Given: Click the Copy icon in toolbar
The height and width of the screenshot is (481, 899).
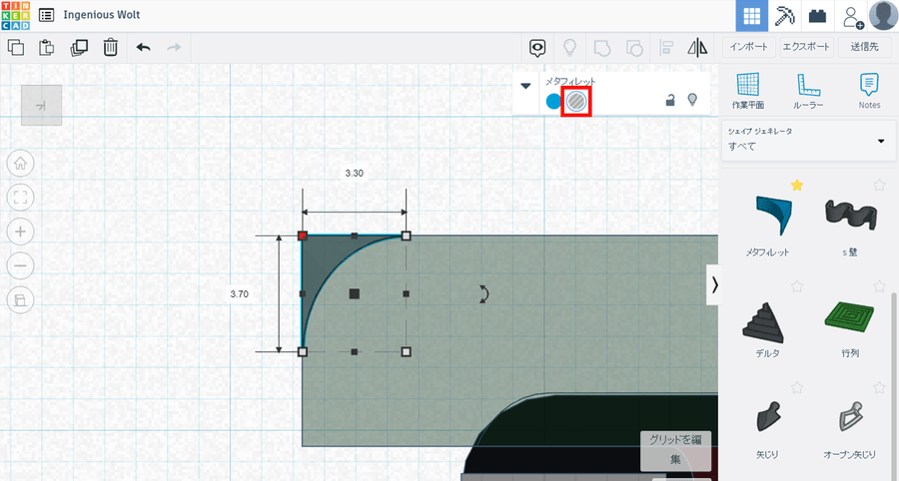Looking at the screenshot, I should coord(16,47).
